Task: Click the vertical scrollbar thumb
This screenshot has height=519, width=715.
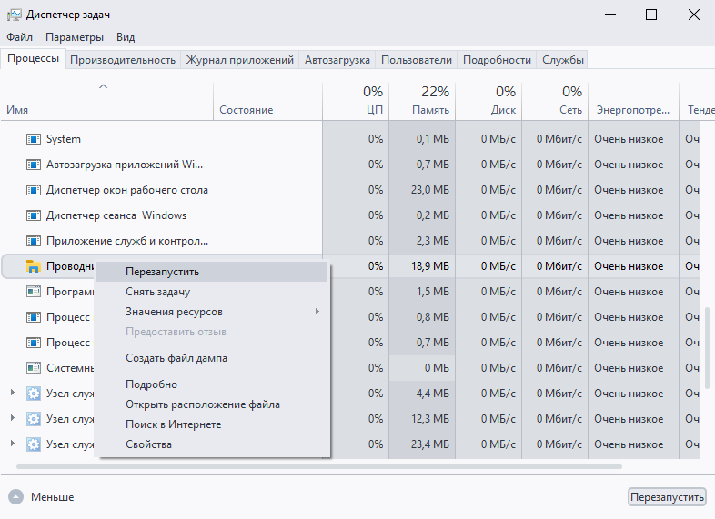Action: pos(707,349)
